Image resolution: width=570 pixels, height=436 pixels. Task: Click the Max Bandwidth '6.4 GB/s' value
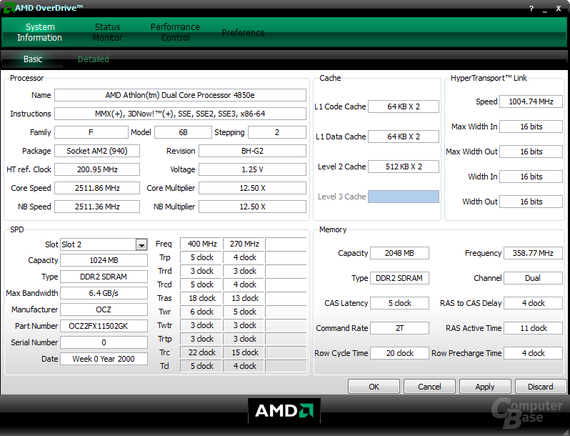click(x=104, y=293)
